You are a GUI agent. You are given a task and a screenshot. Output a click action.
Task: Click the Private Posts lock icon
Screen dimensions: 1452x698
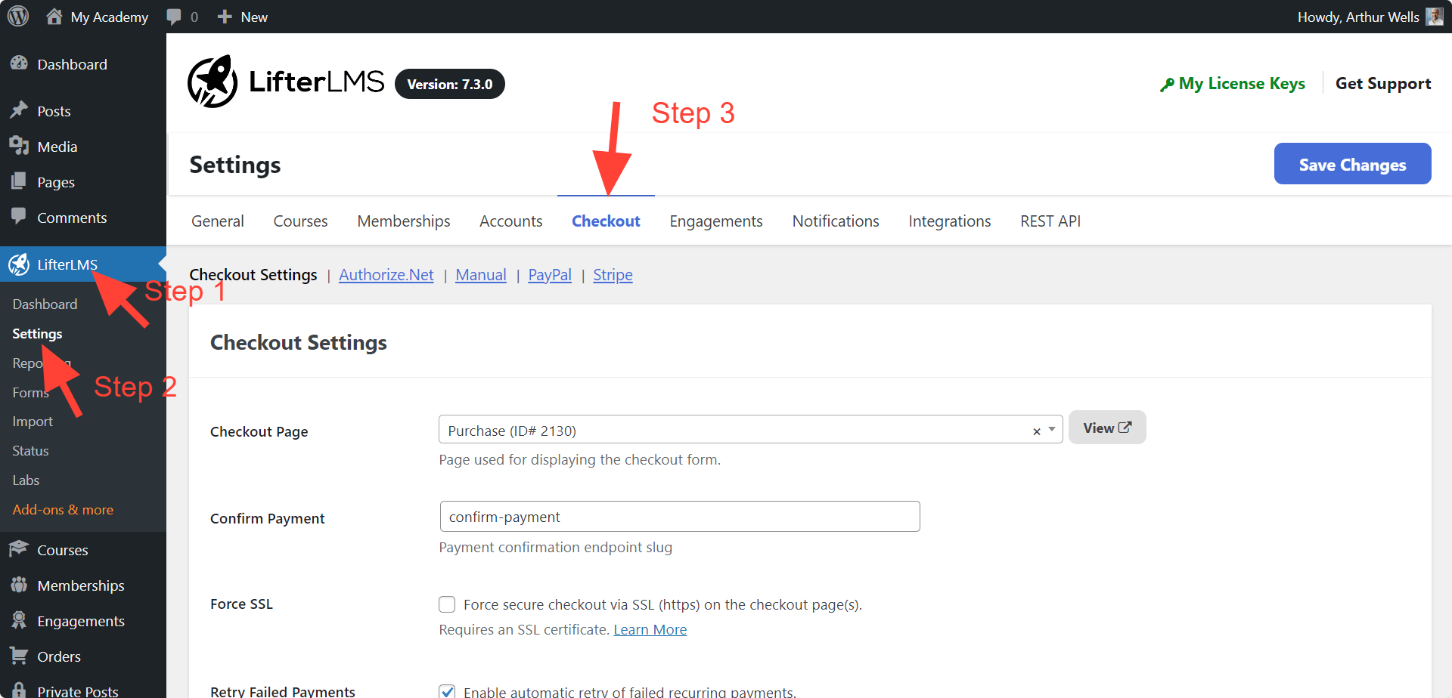coord(19,690)
